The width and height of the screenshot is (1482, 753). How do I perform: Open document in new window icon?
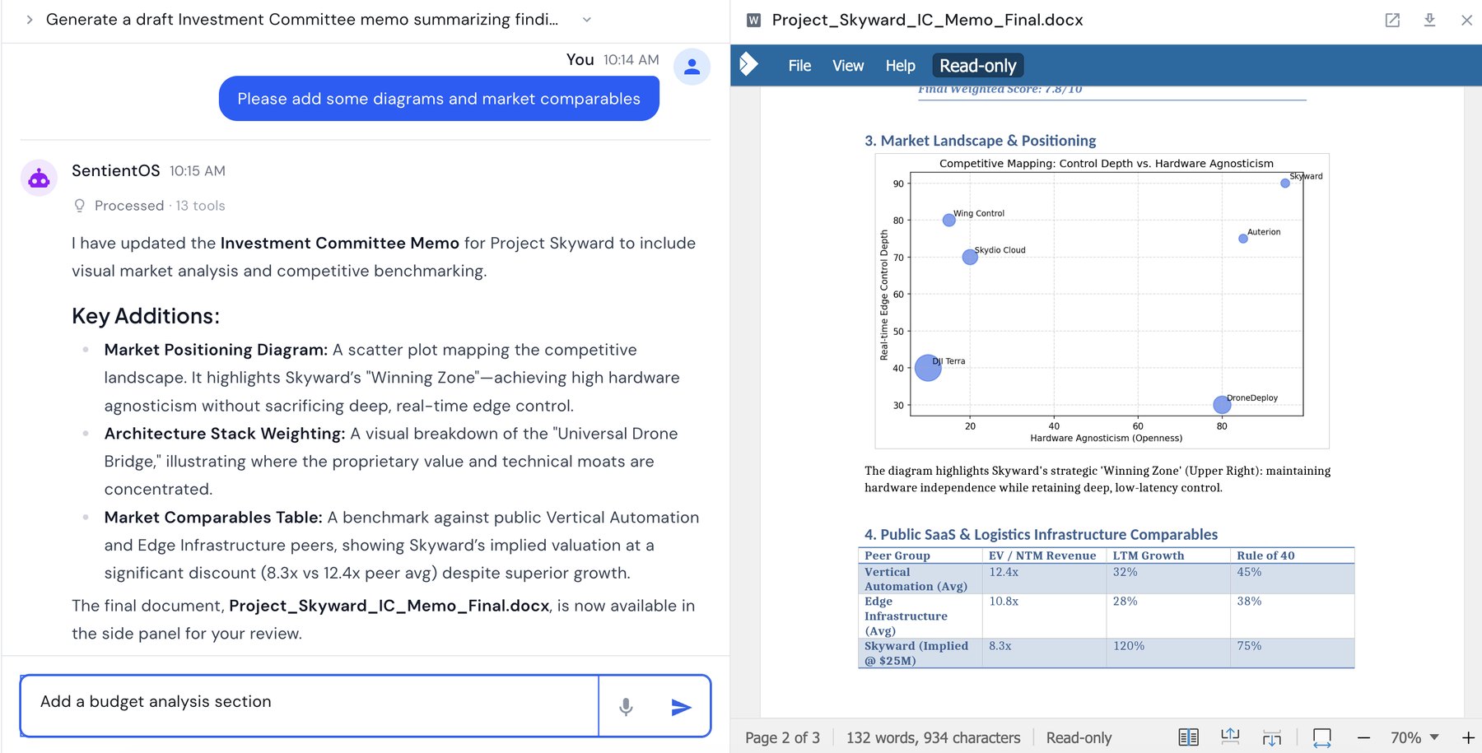pos(1392,20)
